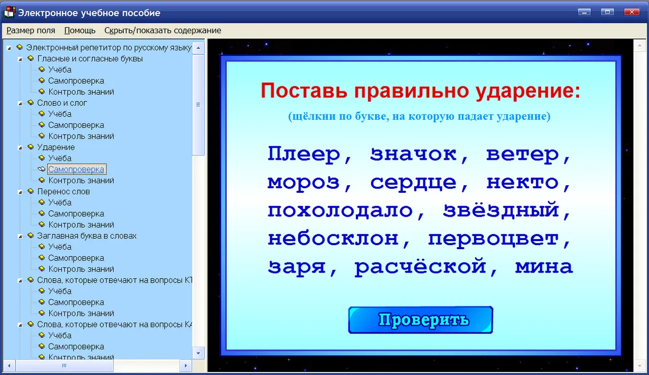Viewport: 649px width, 375px height.
Task: Click the word расчёской in the exercise
Action: point(420,266)
